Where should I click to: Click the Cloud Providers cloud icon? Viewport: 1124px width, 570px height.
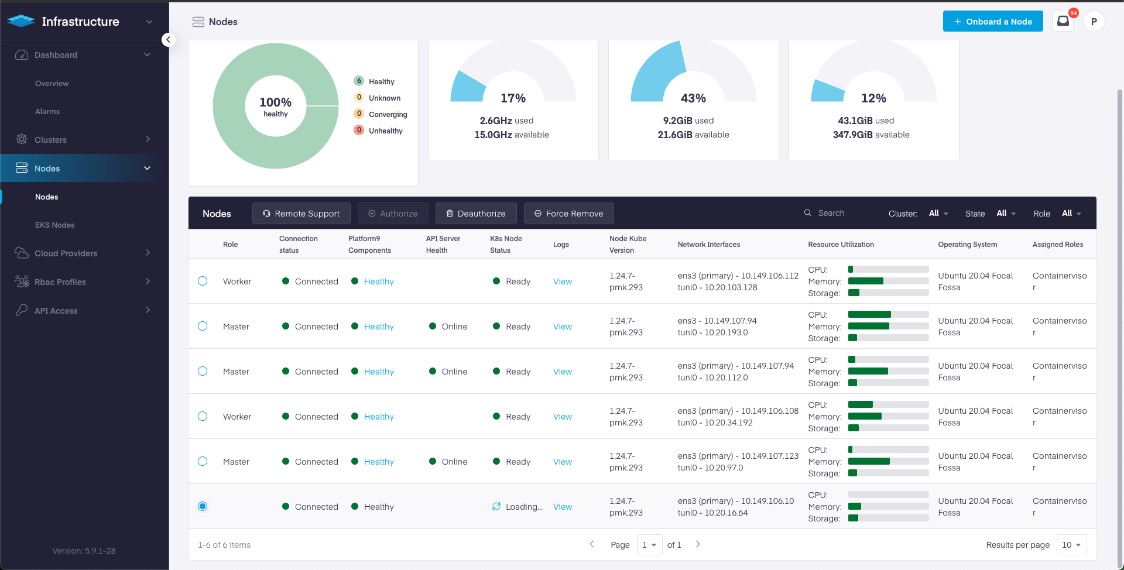tap(22, 253)
